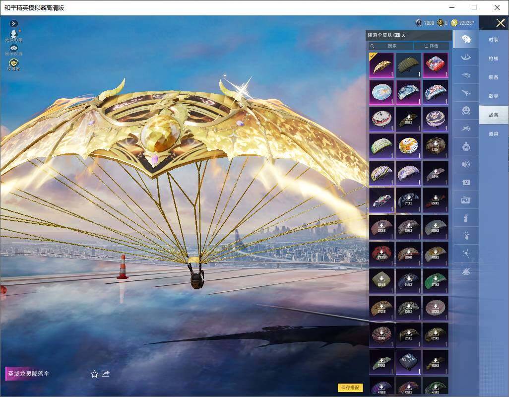This screenshot has height=397, width=509.
Task: Download the green 577KB parachute skin
Action: click(x=435, y=281)
